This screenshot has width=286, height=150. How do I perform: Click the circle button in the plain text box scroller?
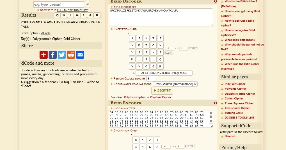click(x=211, y=117)
